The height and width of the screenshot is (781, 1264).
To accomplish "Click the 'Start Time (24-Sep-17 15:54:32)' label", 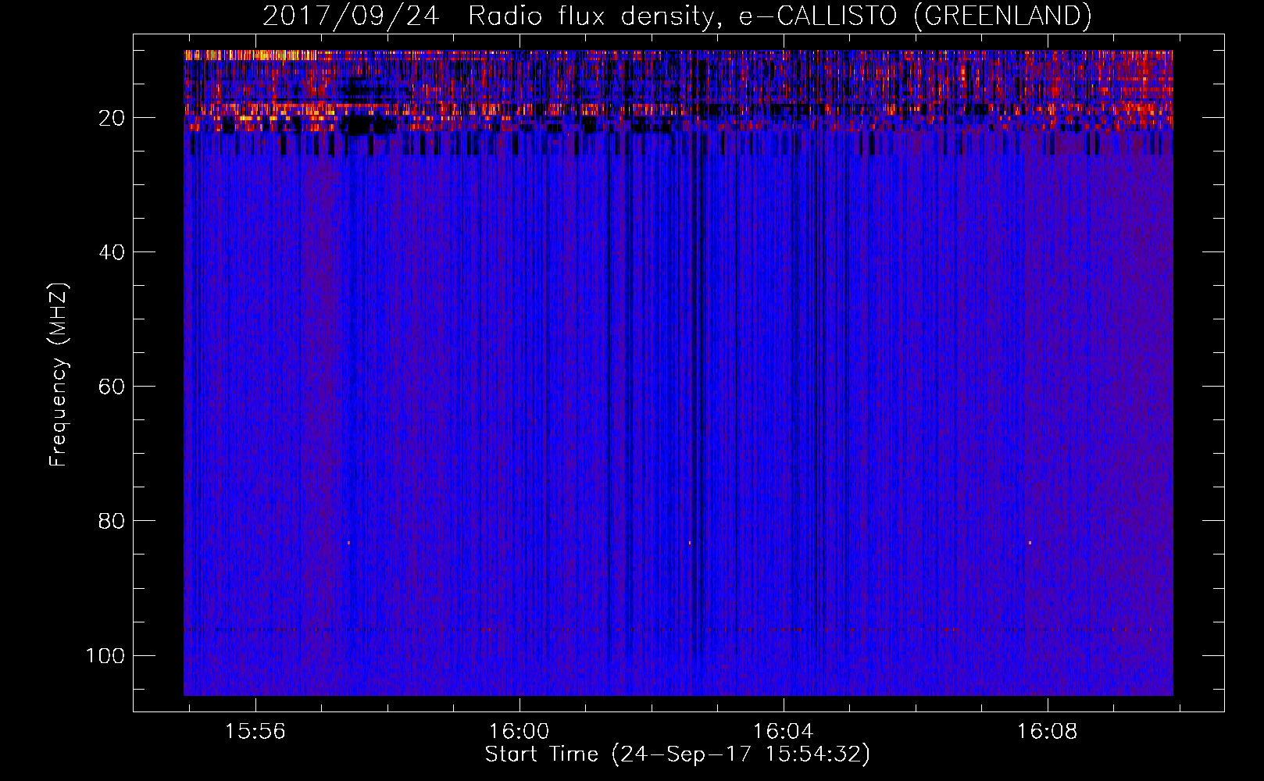I will click(x=677, y=754).
